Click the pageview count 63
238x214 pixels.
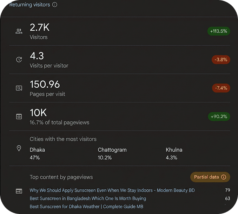227,199
